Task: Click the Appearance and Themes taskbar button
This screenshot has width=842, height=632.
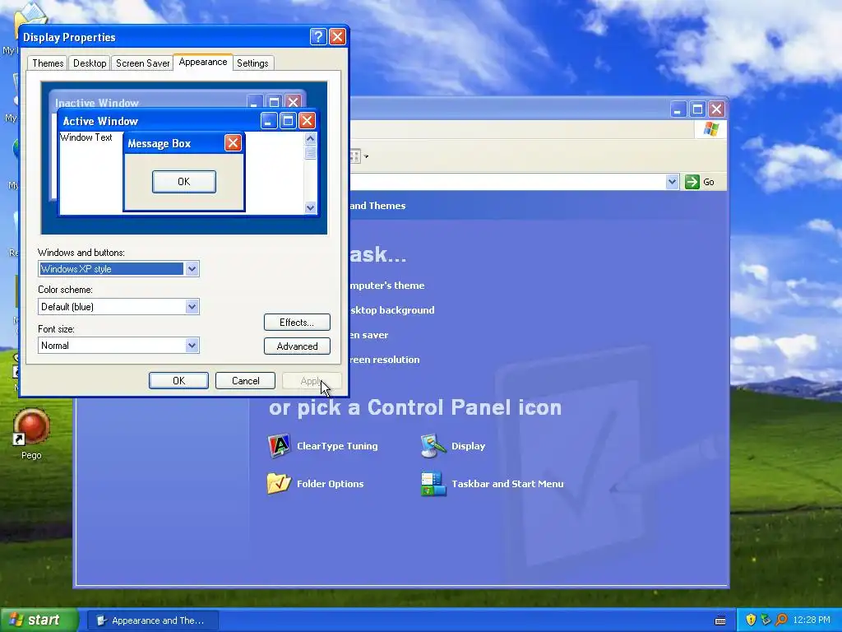Action: pos(152,620)
